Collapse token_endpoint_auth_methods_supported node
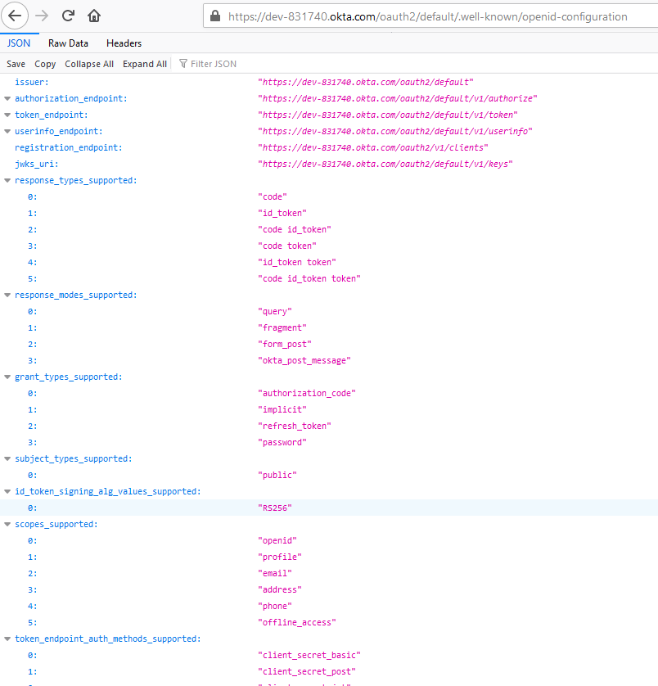 coord(7,639)
